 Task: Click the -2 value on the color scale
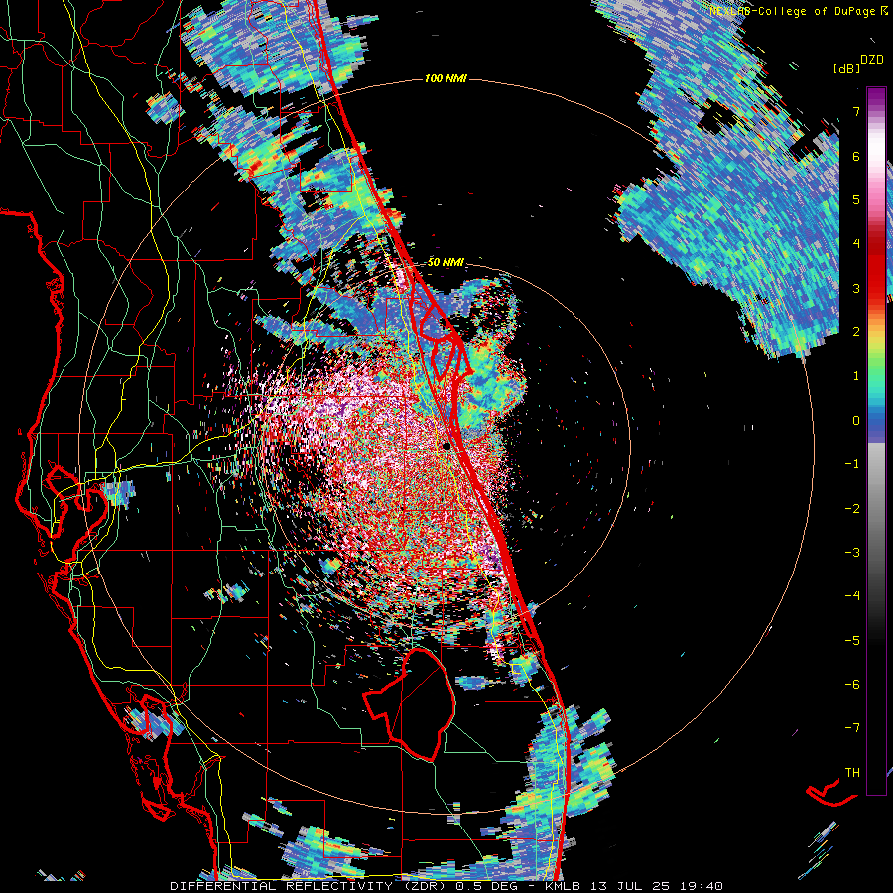(x=852, y=509)
